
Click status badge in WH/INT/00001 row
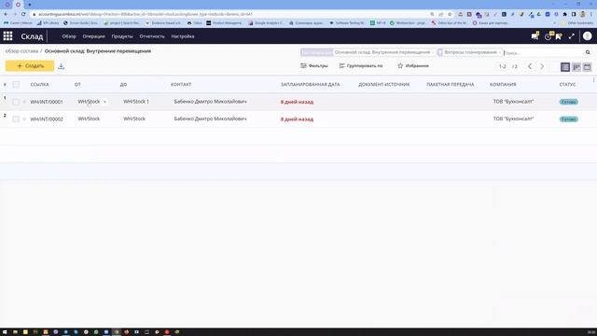pos(568,102)
